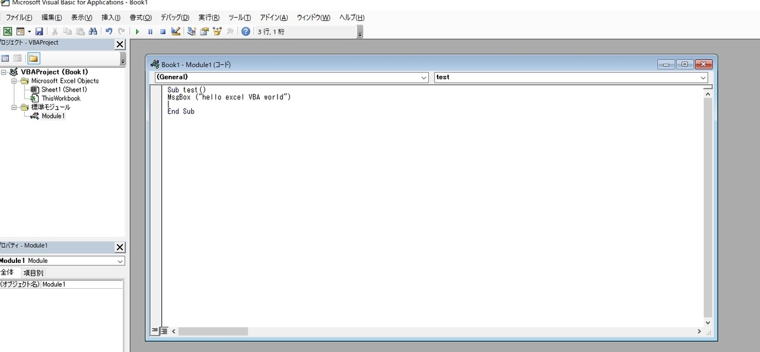Toggle Design Mode icon
The height and width of the screenshot is (352, 760).
[x=175, y=31]
